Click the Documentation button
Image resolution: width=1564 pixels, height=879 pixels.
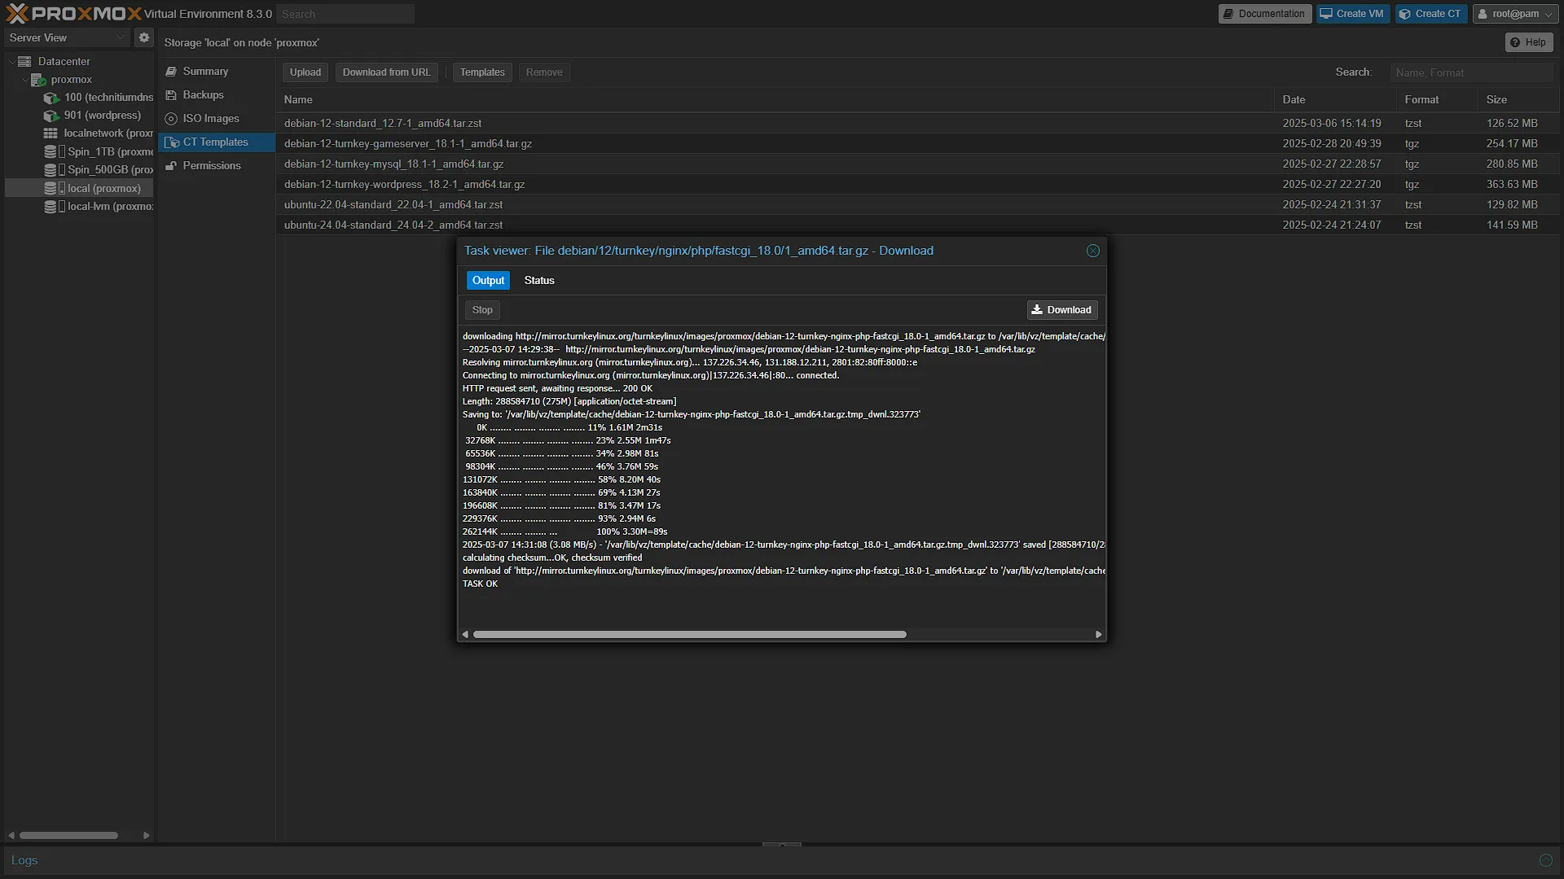(x=1265, y=14)
